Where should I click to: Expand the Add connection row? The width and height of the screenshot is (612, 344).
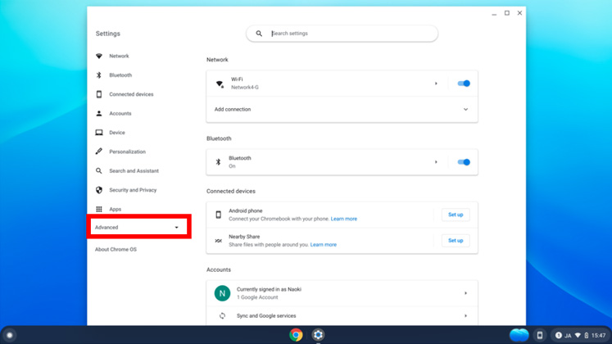[x=465, y=109]
